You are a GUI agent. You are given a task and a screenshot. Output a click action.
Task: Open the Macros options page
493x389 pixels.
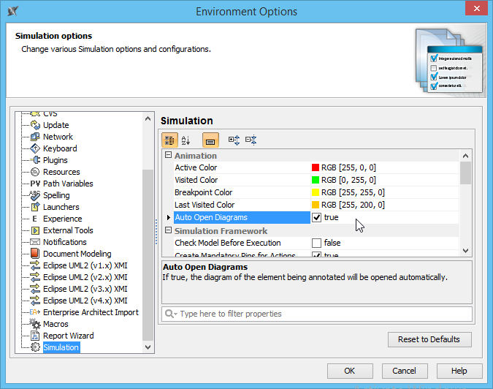click(56, 324)
